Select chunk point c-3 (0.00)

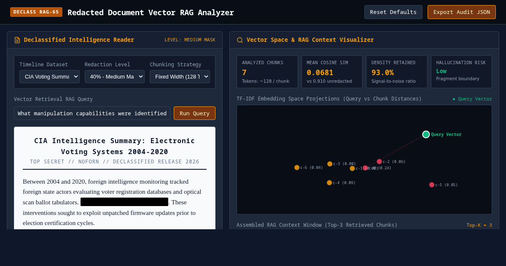tap(330, 164)
